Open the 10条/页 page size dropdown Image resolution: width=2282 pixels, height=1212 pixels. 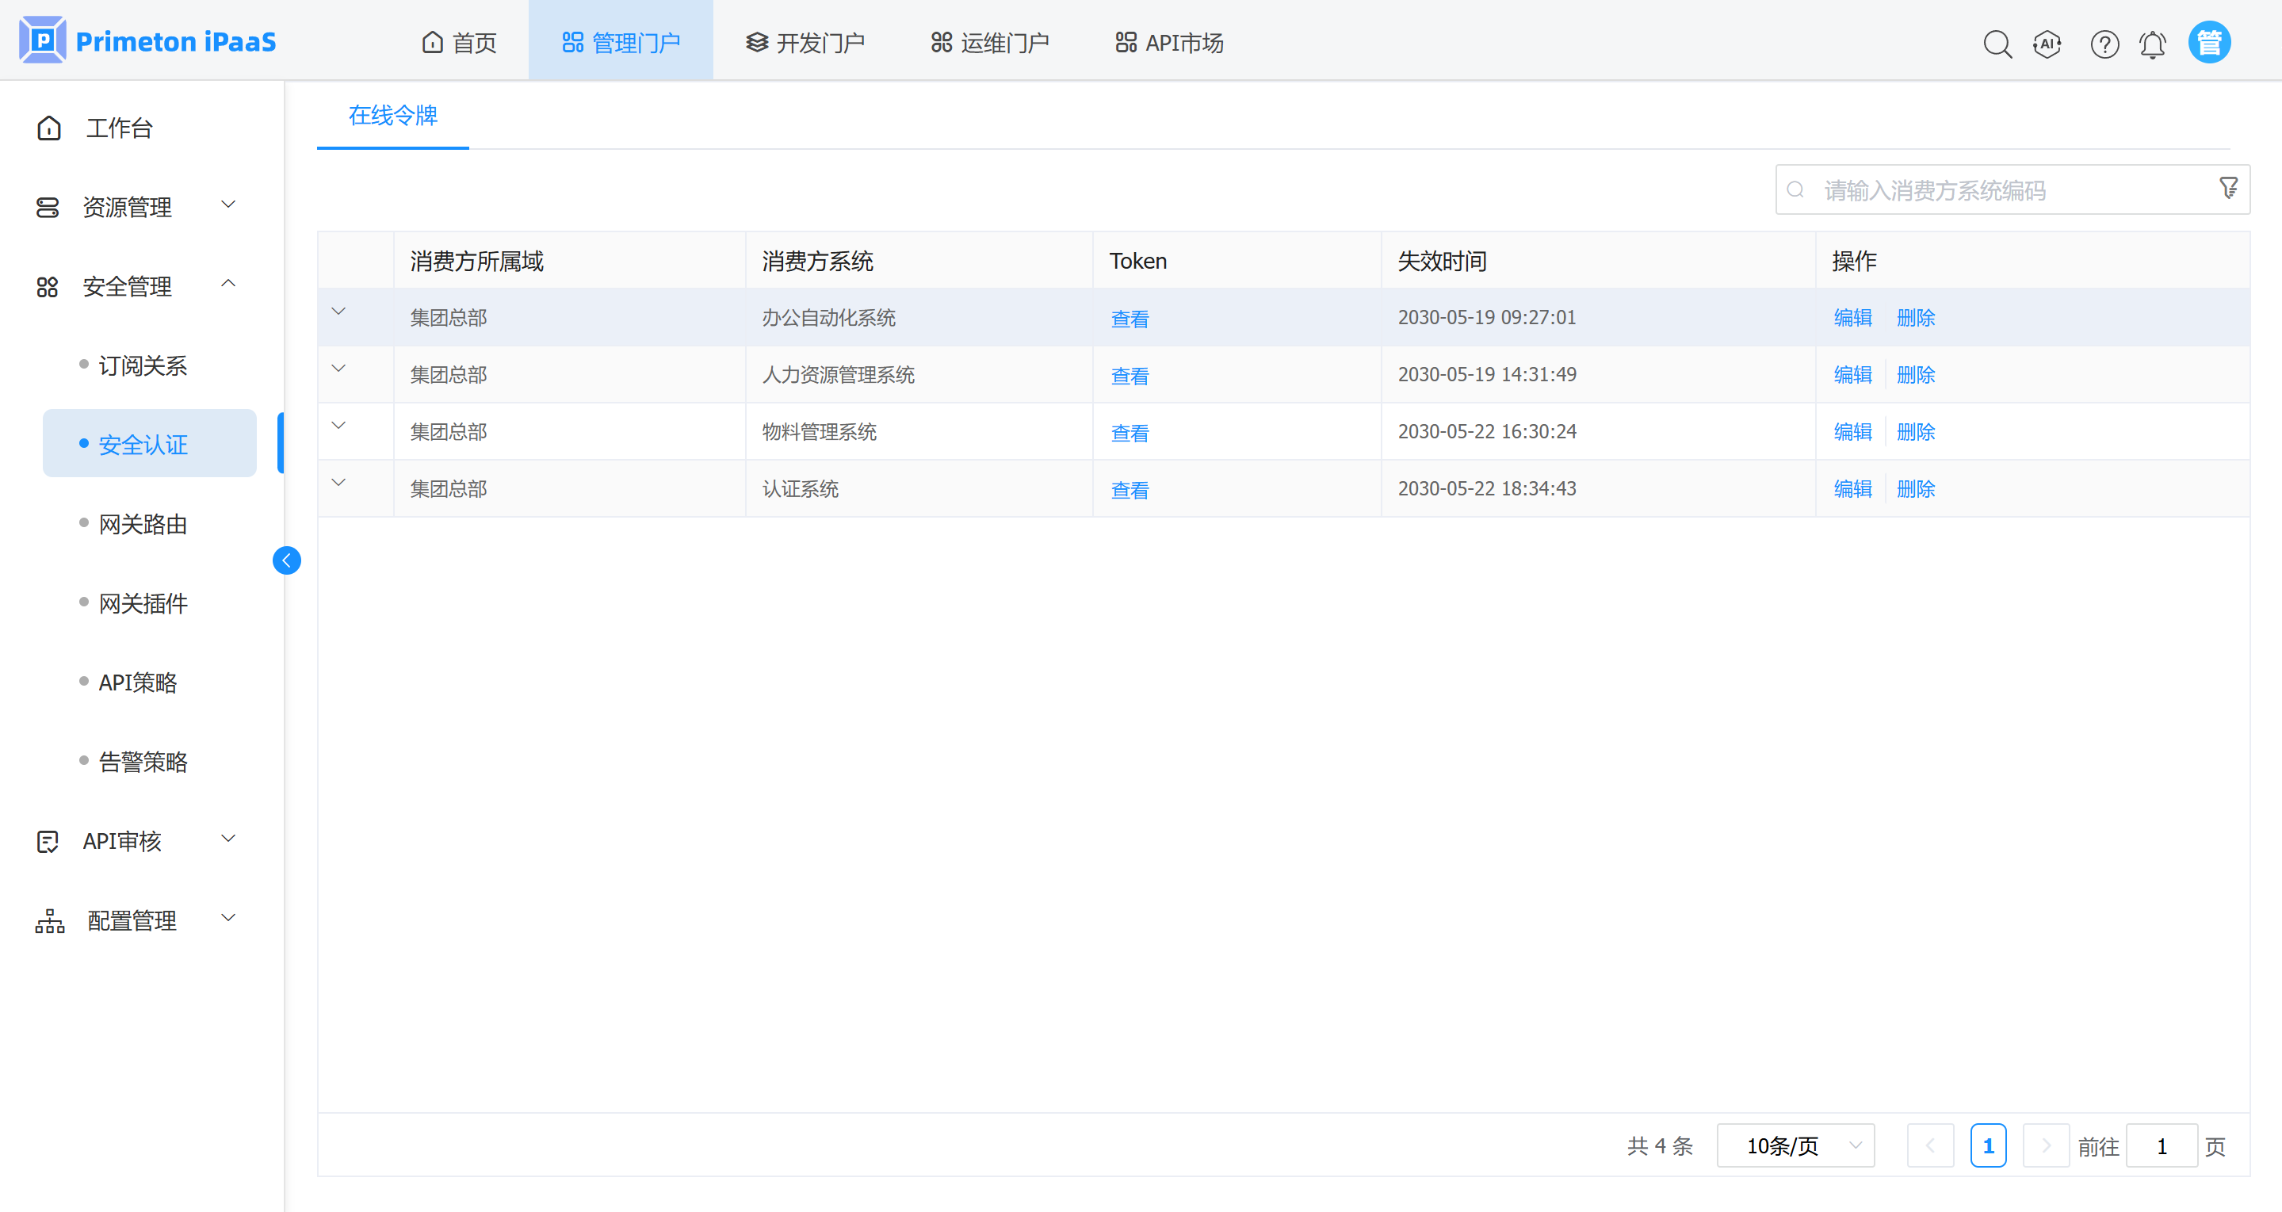(x=1795, y=1145)
